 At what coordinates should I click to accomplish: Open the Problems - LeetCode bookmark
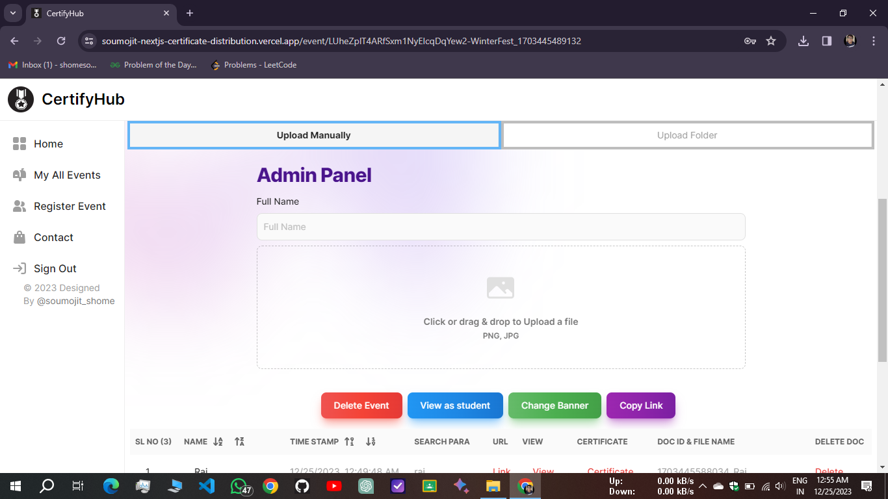[254, 65]
